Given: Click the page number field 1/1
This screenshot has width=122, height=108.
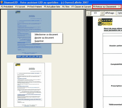Looking at the screenshot, I should [95, 13].
